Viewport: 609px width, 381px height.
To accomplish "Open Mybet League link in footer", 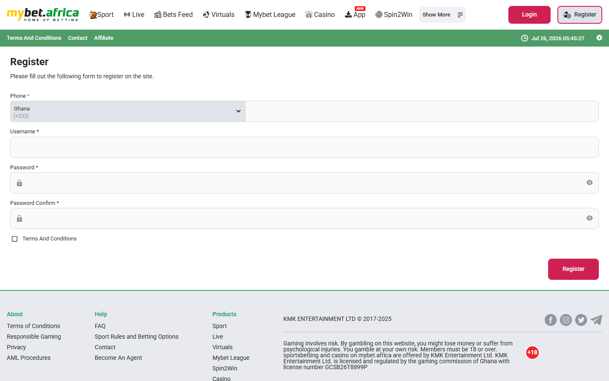I will click(x=231, y=358).
